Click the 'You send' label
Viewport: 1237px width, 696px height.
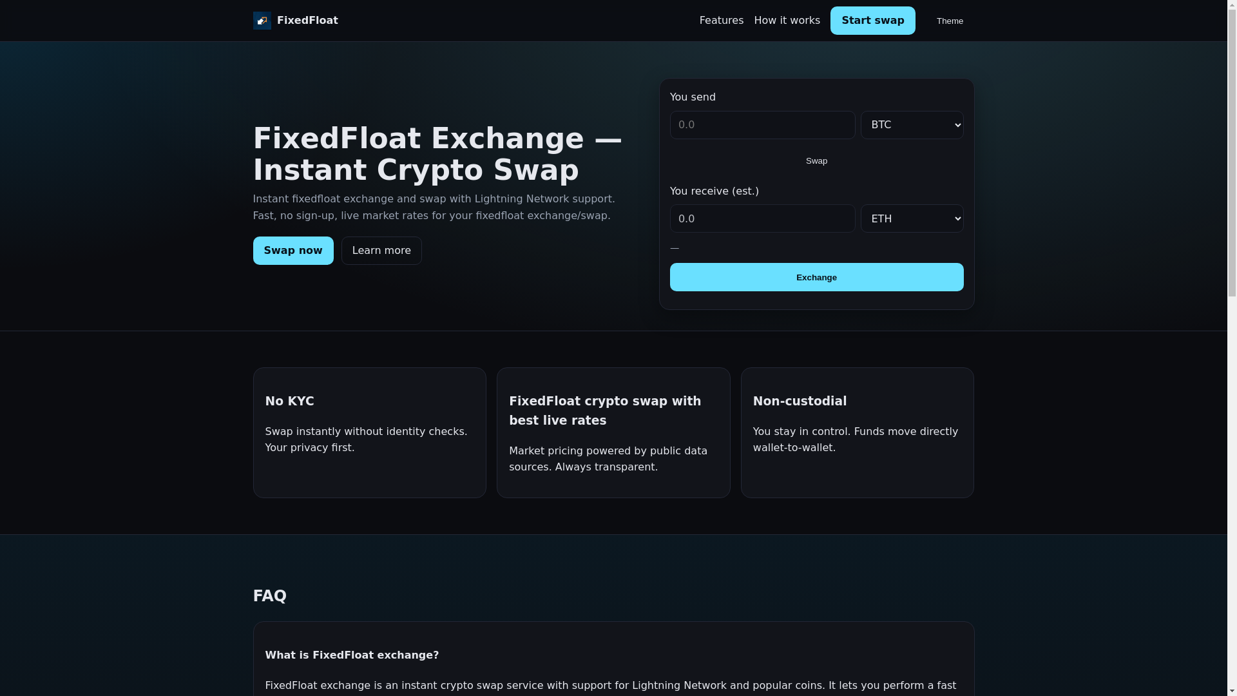pyautogui.click(x=693, y=97)
